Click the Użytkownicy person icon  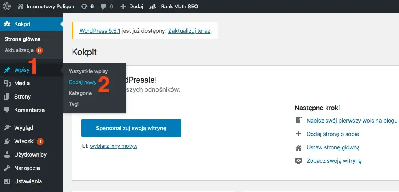click(x=7, y=155)
